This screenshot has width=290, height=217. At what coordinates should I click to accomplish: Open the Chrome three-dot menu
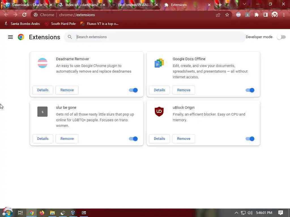pyautogui.click(x=284, y=15)
